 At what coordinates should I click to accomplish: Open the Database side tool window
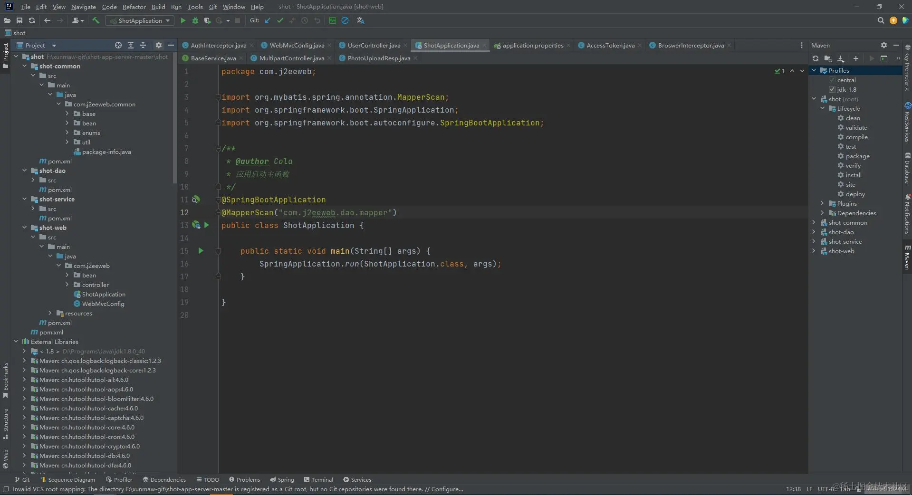907,168
